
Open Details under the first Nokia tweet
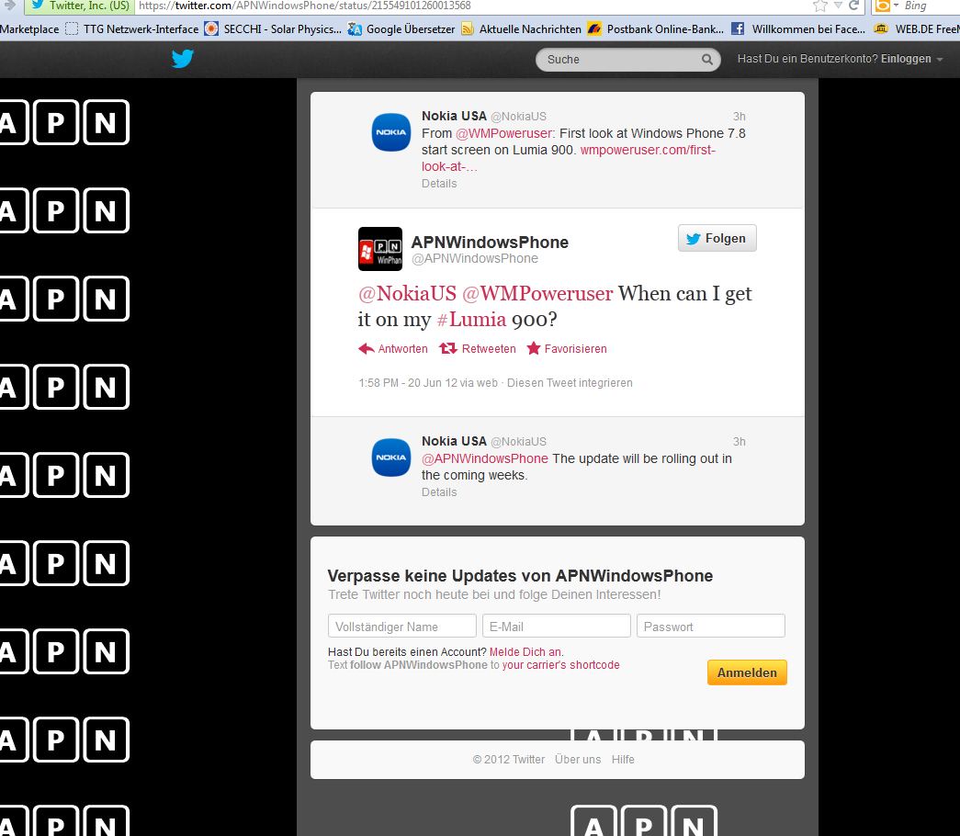439,184
